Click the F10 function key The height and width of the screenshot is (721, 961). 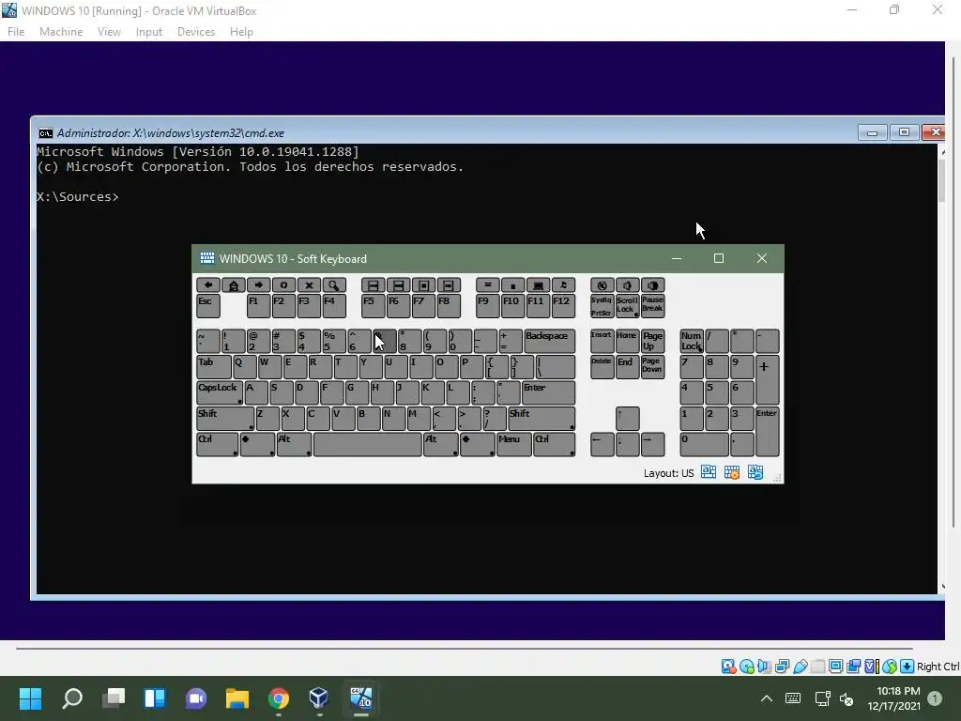(513, 306)
